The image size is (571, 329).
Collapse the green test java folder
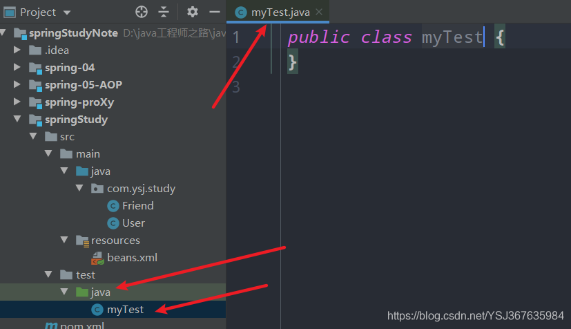64,292
